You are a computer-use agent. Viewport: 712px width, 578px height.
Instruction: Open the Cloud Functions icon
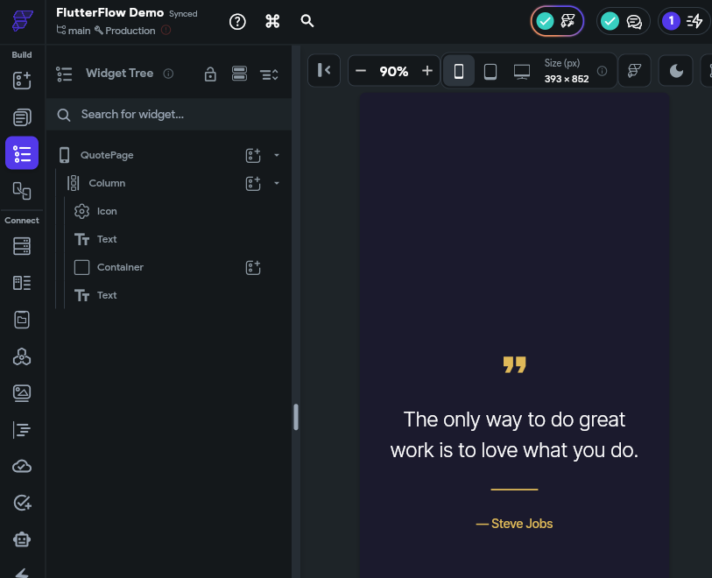pyautogui.click(x=22, y=466)
